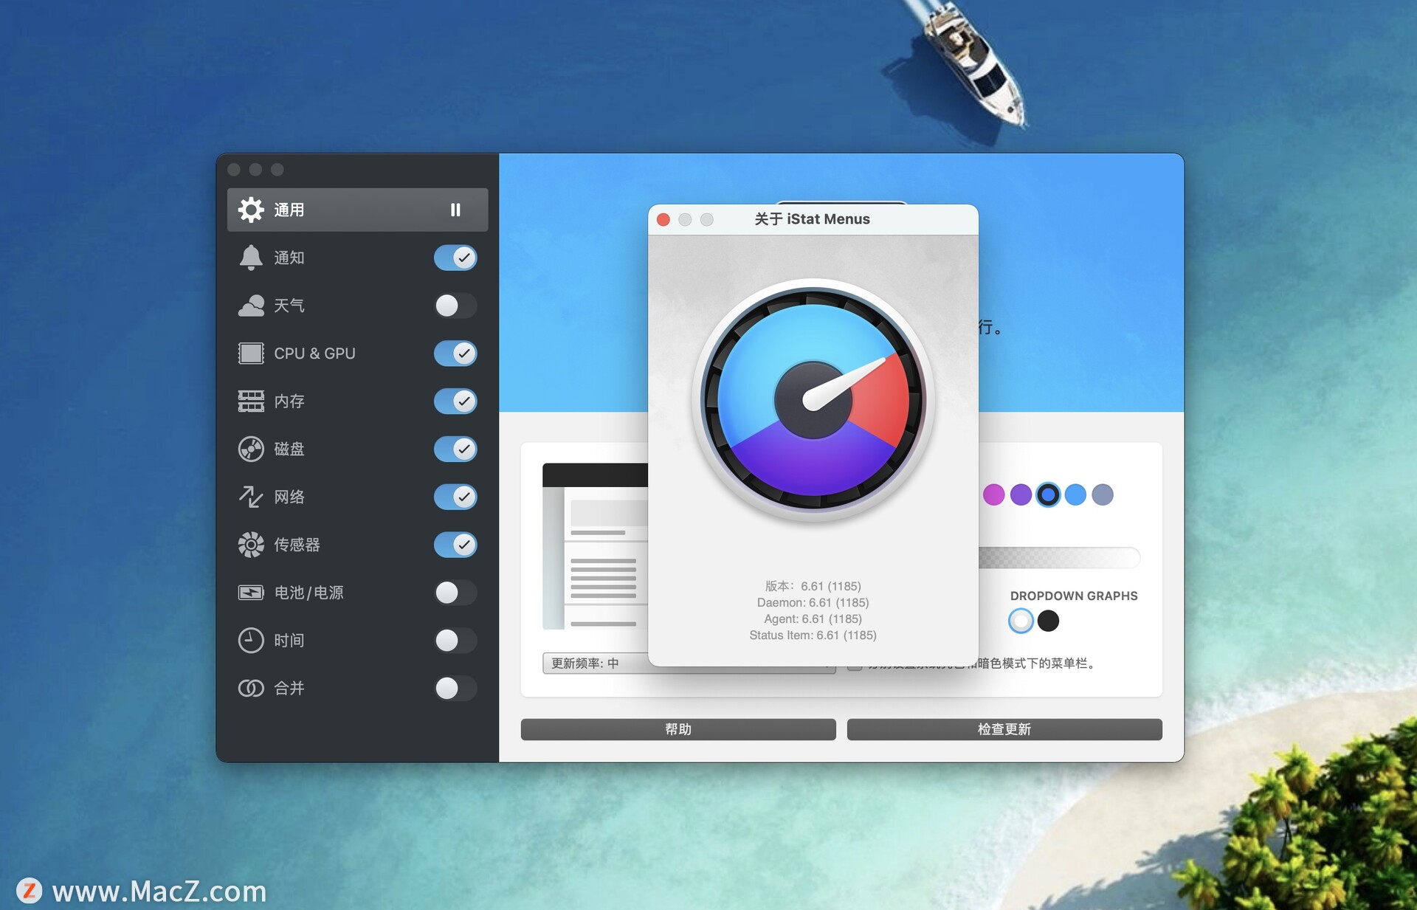Open the 传感器 section label
Viewport: 1417px width, 910px height.
tap(297, 545)
